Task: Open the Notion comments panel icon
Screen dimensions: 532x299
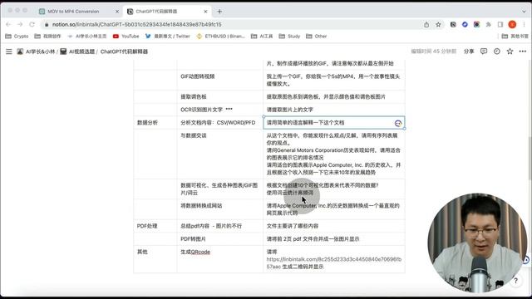Action: (x=484, y=51)
